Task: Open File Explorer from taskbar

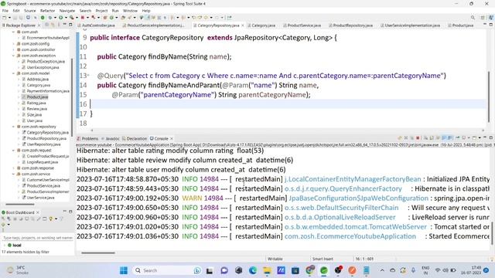Action: [267, 270]
